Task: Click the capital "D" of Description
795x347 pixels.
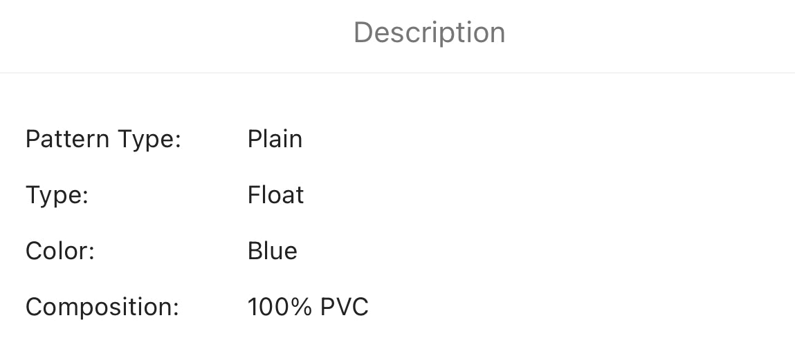Action: (x=363, y=32)
